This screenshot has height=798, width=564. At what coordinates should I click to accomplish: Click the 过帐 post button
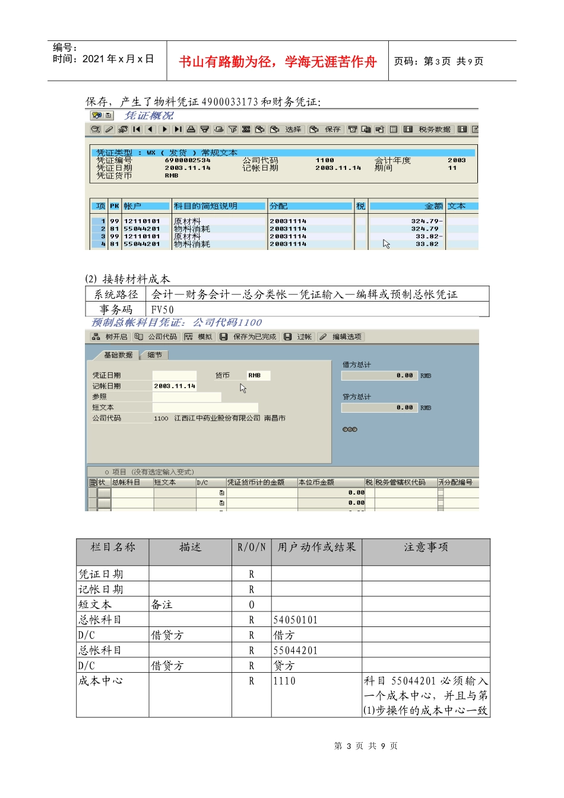298,337
